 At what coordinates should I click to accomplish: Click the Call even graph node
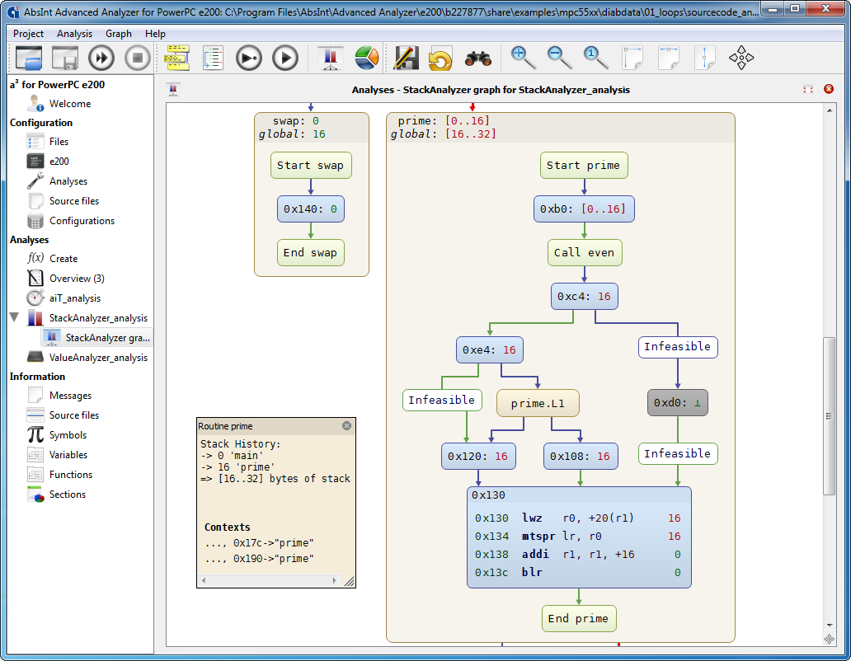(x=584, y=253)
